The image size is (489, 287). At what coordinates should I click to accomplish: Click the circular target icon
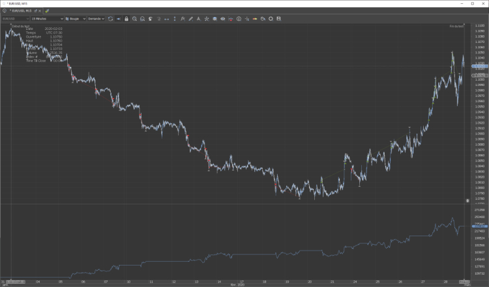point(271,19)
